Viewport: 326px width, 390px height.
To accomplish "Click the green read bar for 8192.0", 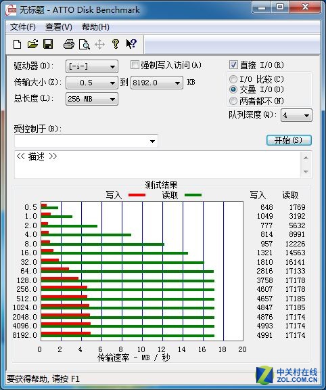I will coord(128,336).
